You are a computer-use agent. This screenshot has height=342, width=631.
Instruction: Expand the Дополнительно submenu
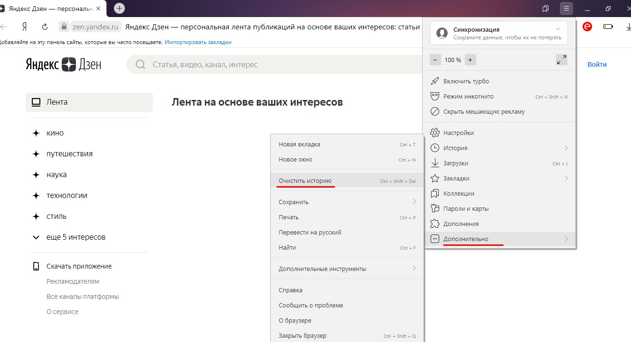tap(499, 239)
